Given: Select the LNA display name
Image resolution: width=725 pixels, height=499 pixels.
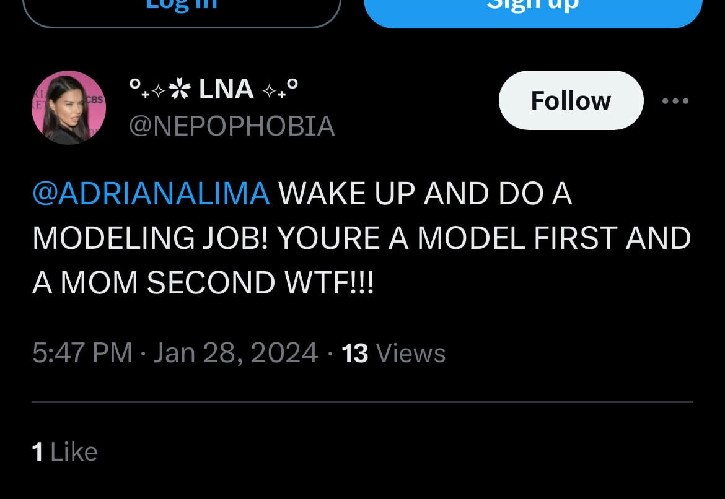Looking at the screenshot, I should (x=226, y=90).
